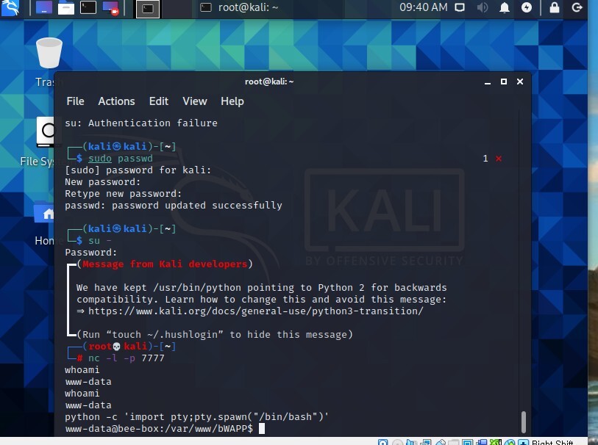Click the show desktop panel icon
This screenshot has height=445, width=598.
pyautogui.click(x=44, y=8)
